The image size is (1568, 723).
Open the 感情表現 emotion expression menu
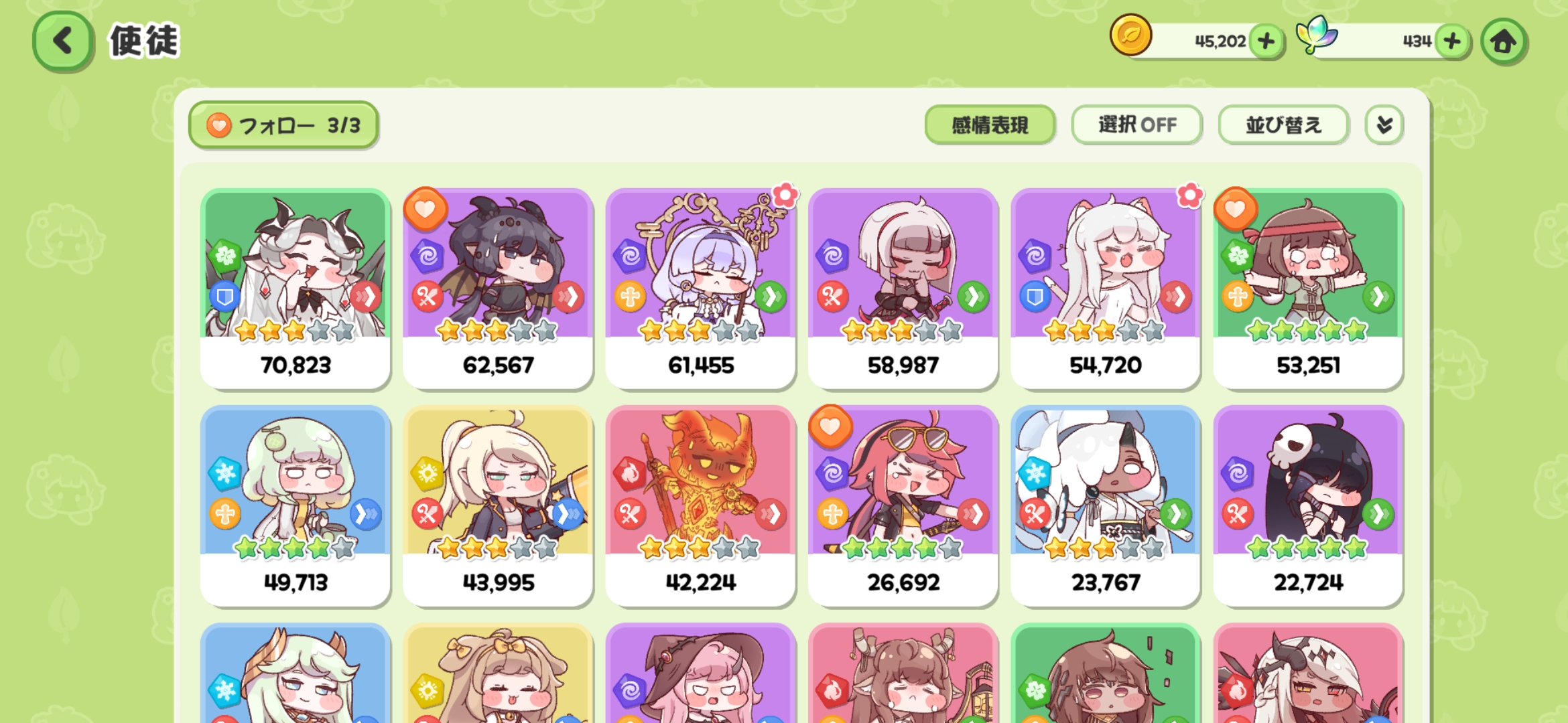click(x=990, y=125)
